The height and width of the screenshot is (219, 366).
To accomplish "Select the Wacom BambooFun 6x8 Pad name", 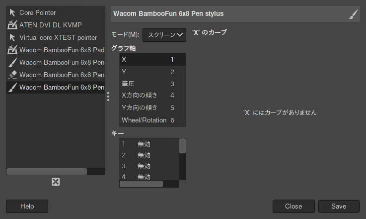I will [62, 50].
